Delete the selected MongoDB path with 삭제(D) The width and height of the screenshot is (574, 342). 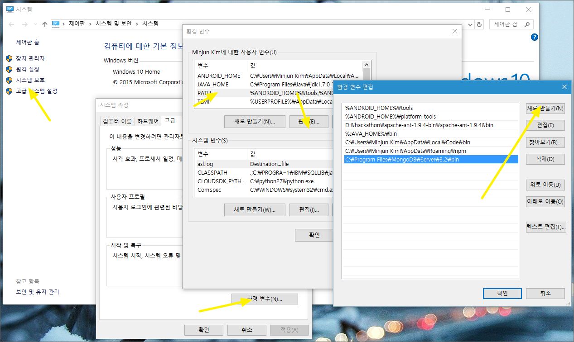(545, 159)
